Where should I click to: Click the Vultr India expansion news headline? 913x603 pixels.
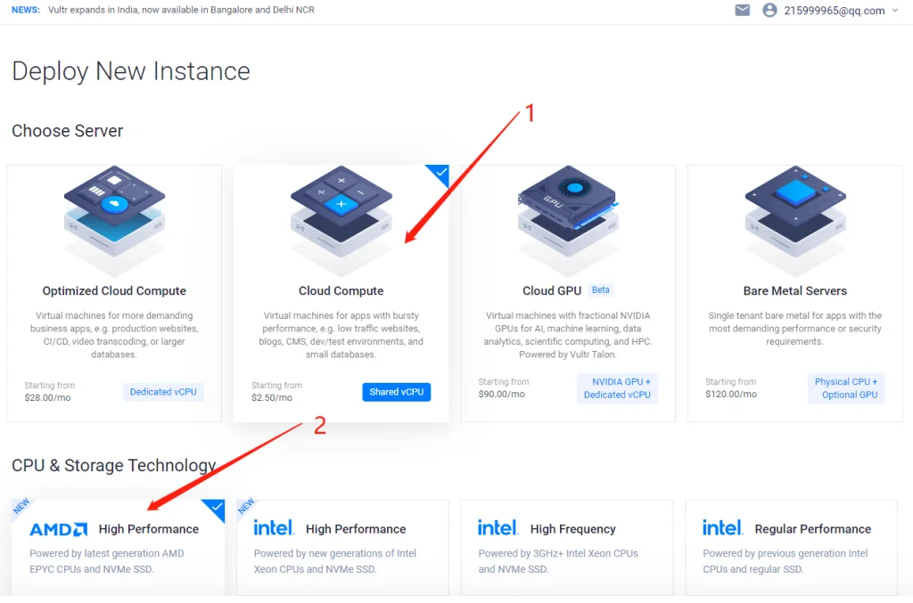tap(181, 10)
